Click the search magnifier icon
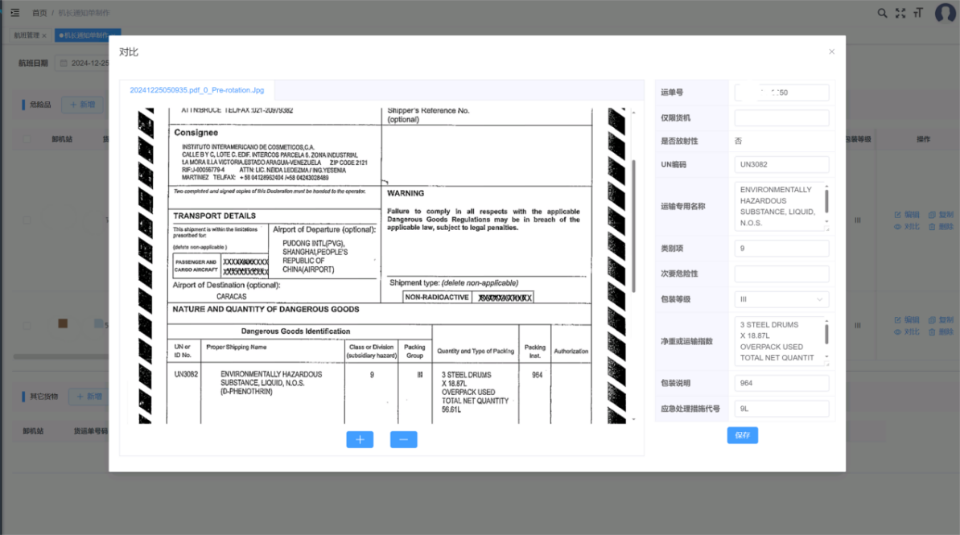The width and height of the screenshot is (960, 535). pyautogui.click(x=882, y=13)
